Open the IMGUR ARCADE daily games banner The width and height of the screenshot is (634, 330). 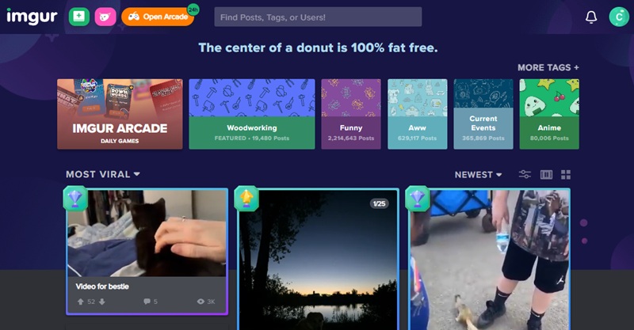pyautogui.click(x=120, y=114)
